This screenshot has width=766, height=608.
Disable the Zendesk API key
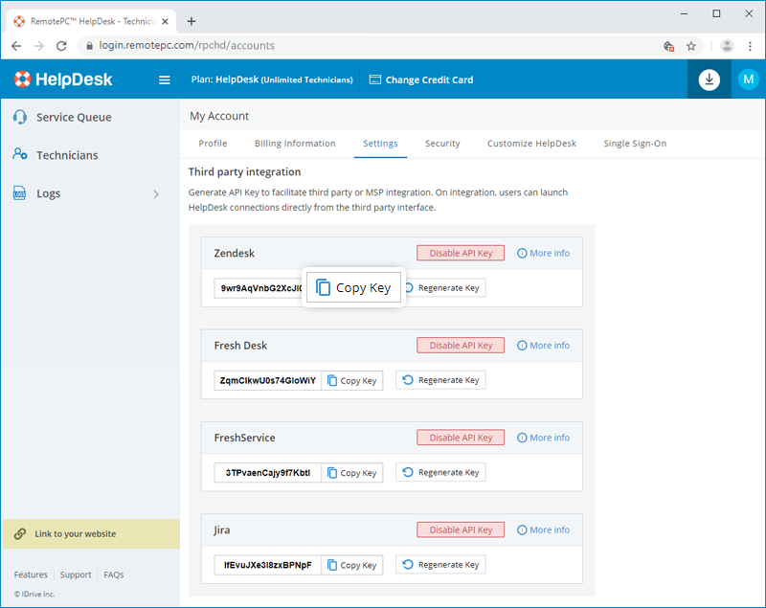[460, 253]
